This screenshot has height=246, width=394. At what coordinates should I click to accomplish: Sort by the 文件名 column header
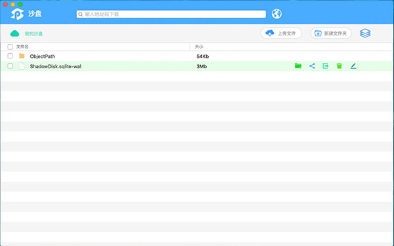pos(22,47)
